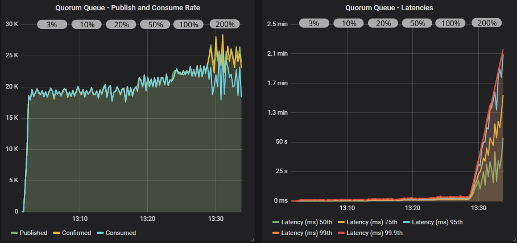Image resolution: width=517 pixels, height=243 pixels.
Task: Click the 50% marker in the Publish Rate panel
Action: (155, 24)
